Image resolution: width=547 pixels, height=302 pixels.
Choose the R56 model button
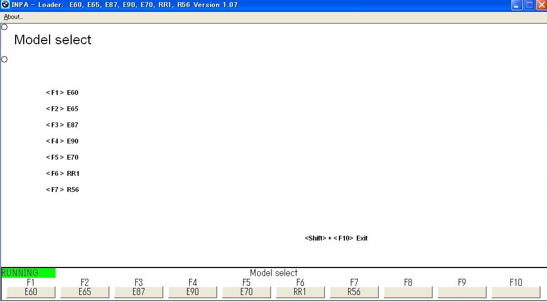pos(354,292)
